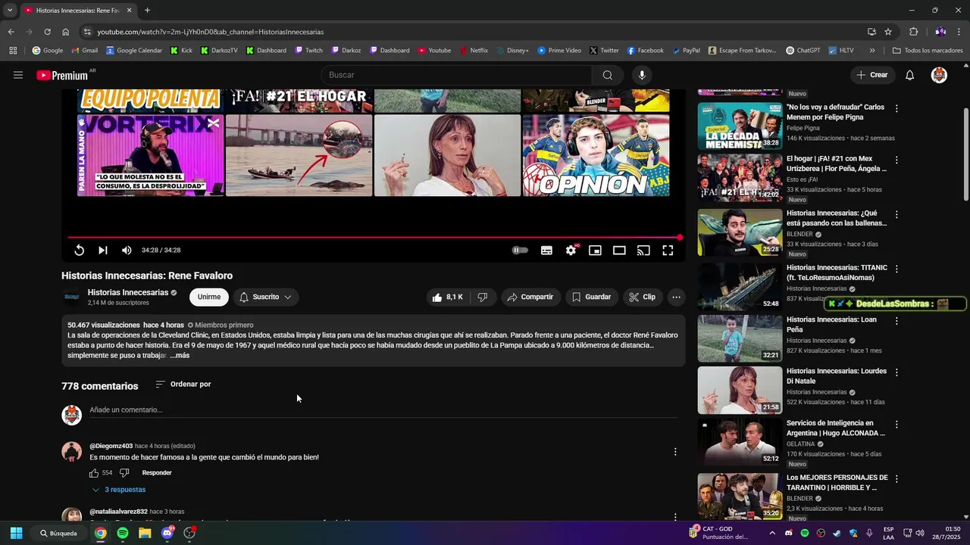Open the account avatar menu
970x545 pixels.
939,75
